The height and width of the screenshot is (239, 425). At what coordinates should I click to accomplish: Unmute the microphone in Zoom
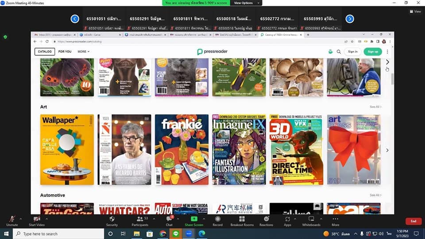click(12, 220)
